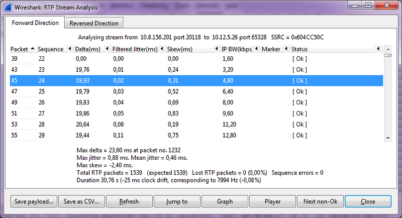The height and width of the screenshot is (218, 402).
Task: Click the Marker column header
Action: tap(271, 49)
